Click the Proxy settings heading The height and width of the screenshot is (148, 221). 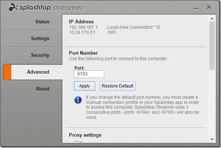pos(85,135)
